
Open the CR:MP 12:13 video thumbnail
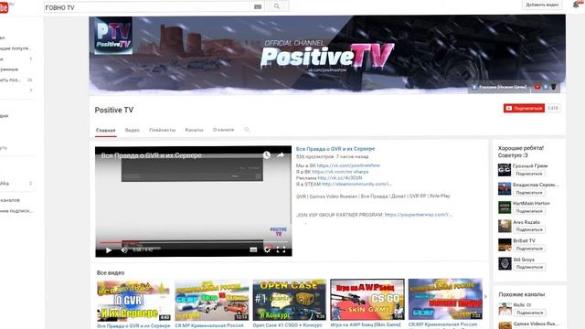click(211, 300)
